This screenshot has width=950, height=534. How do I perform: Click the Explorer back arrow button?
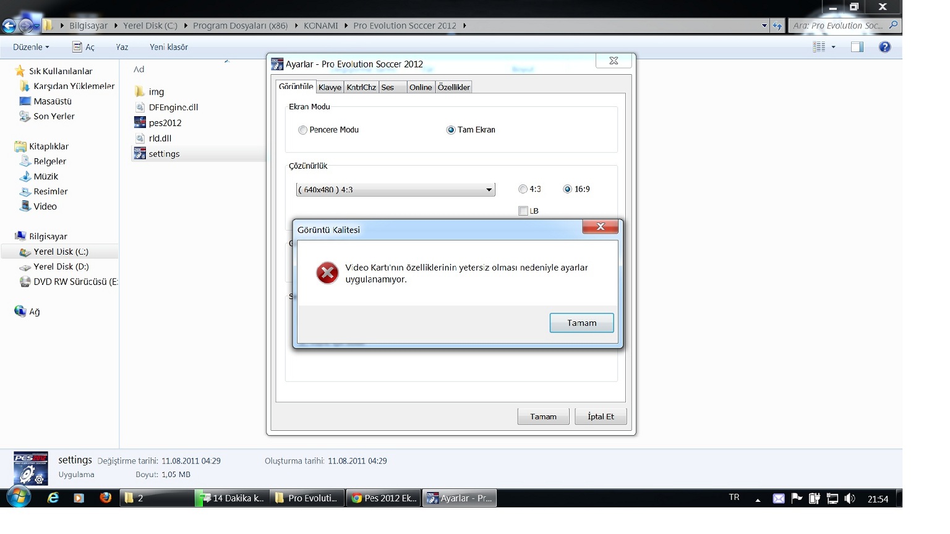point(9,25)
